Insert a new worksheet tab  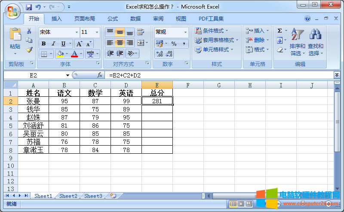pyautogui.click(x=113, y=196)
